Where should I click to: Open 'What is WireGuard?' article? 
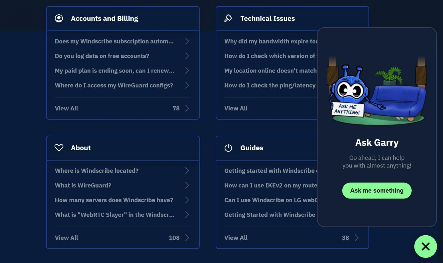click(x=83, y=185)
